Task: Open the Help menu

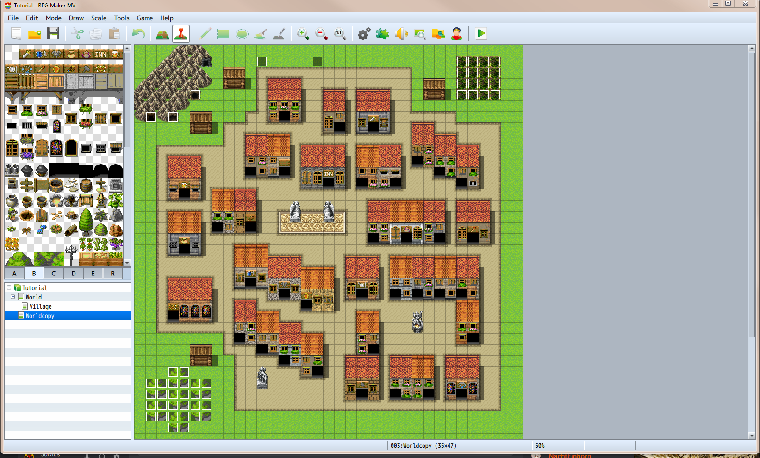Action: point(167,18)
